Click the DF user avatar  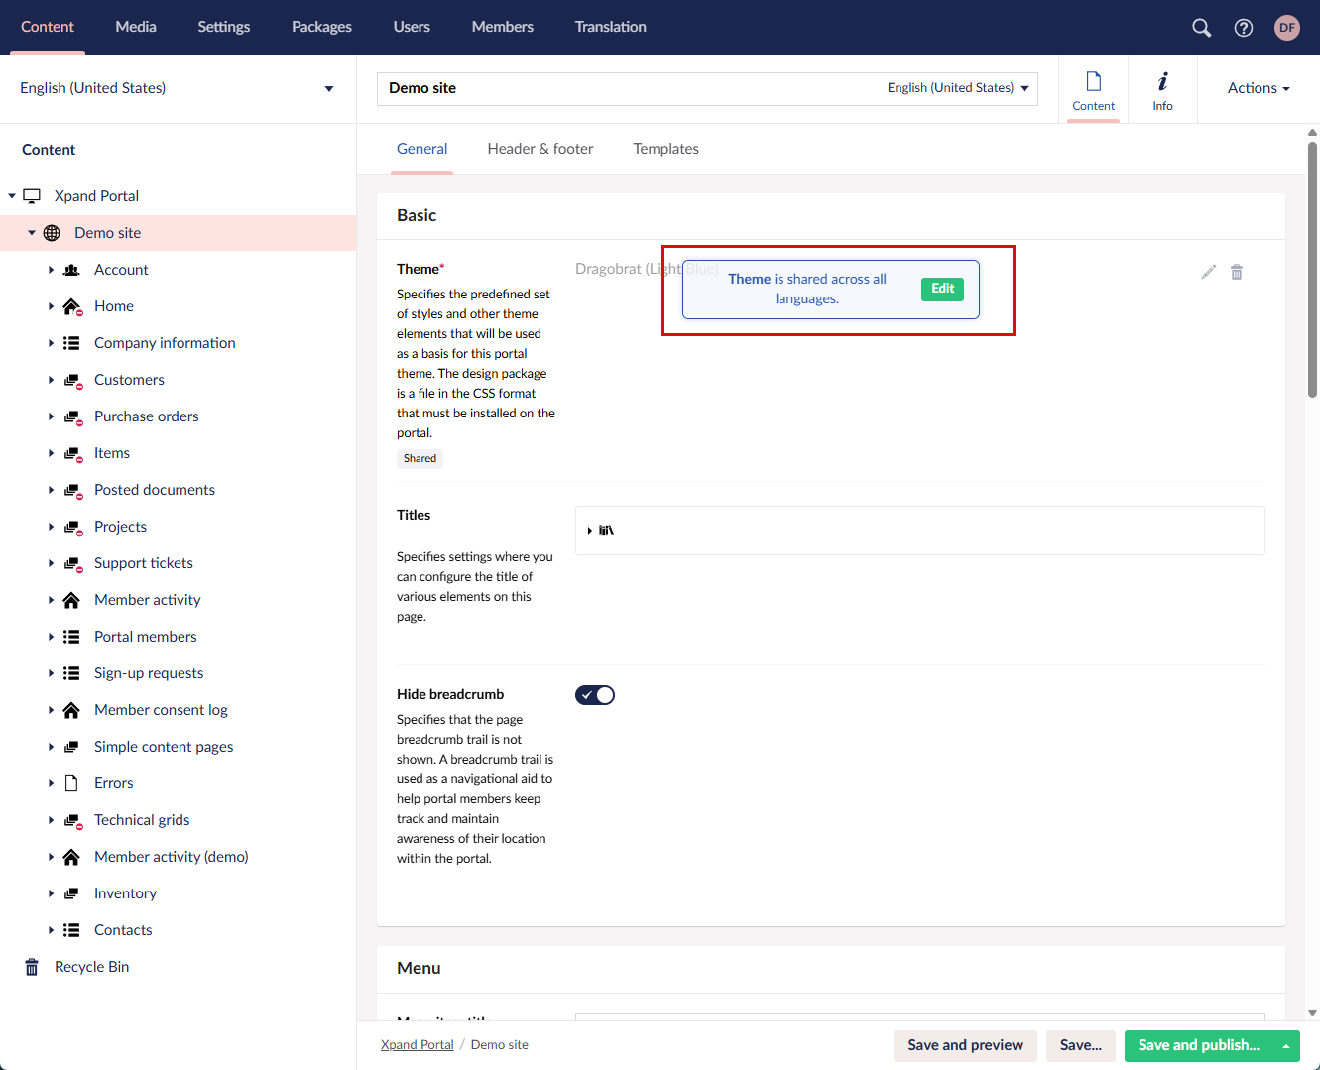coord(1286,28)
